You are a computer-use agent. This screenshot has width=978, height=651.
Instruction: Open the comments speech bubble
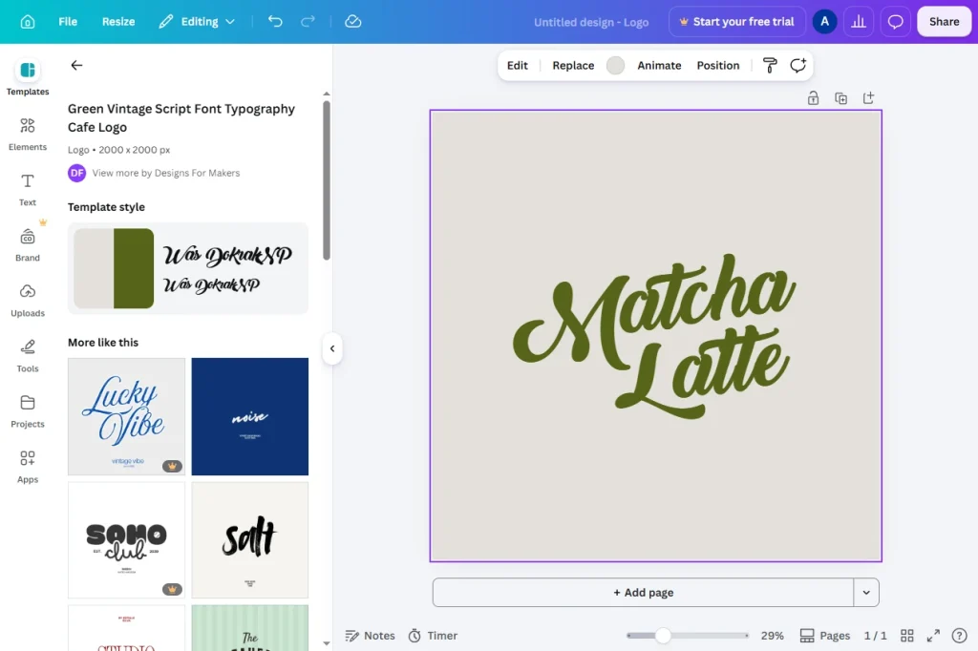pyautogui.click(x=895, y=22)
